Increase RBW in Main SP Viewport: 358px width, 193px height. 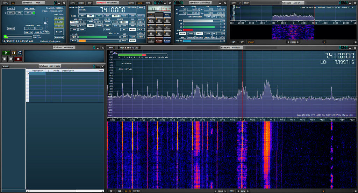tap(248, 191)
